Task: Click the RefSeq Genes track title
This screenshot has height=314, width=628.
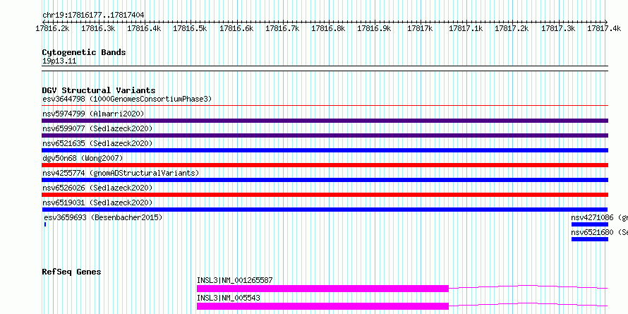Action: pyautogui.click(x=71, y=272)
